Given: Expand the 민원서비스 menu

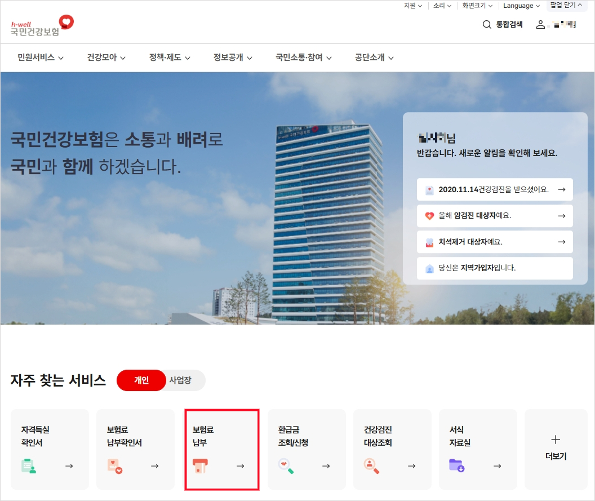Looking at the screenshot, I should 41,57.
